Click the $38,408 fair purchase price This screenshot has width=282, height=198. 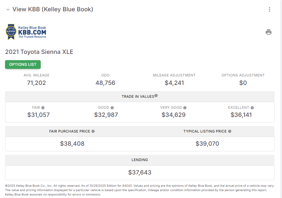72,144
